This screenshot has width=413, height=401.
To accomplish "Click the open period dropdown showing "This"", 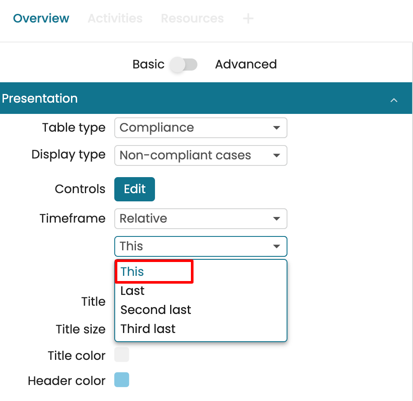I will click(200, 246).
